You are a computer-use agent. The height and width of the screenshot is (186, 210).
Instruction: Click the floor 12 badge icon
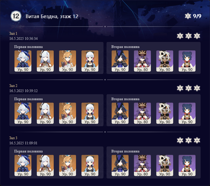click(16, 16)
